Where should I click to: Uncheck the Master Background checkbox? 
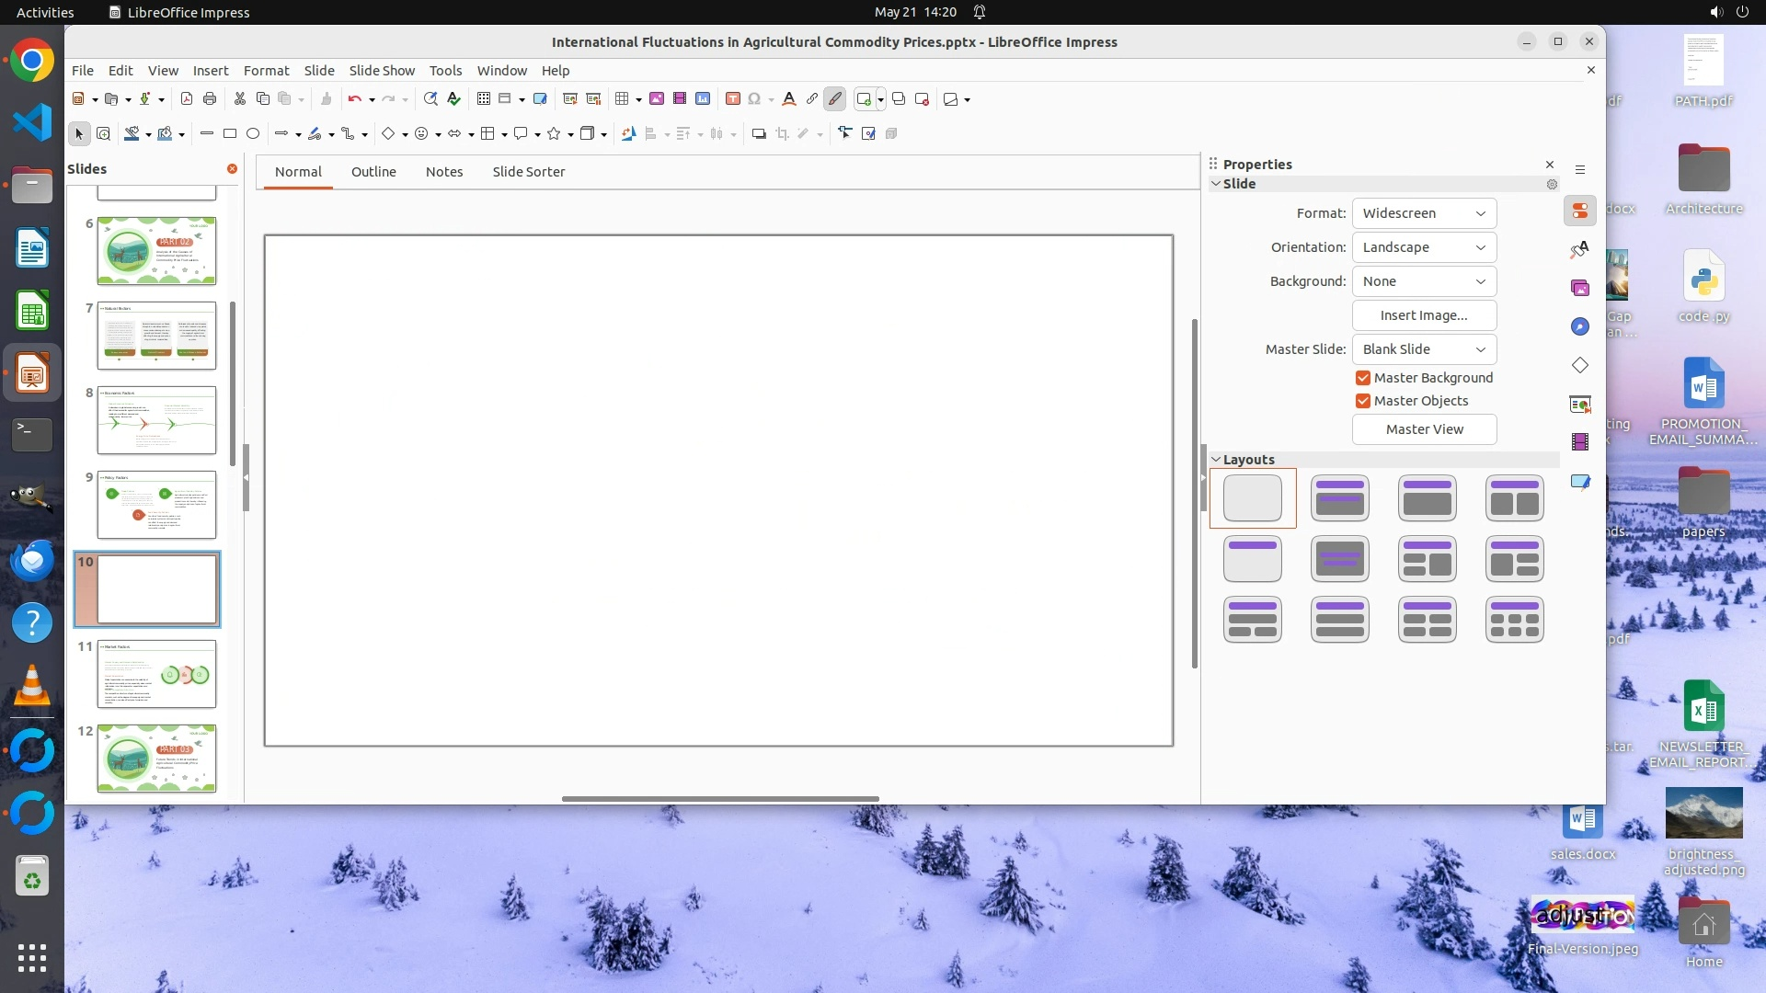[1363, 378]
